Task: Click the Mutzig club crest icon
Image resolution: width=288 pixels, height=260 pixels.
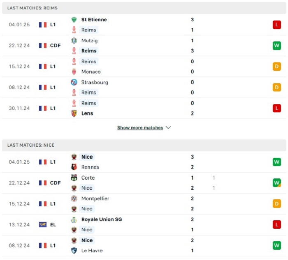Action: 74,41
